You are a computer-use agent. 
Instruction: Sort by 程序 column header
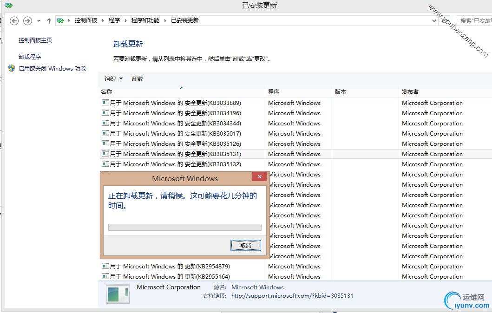(x=298, y=92)
